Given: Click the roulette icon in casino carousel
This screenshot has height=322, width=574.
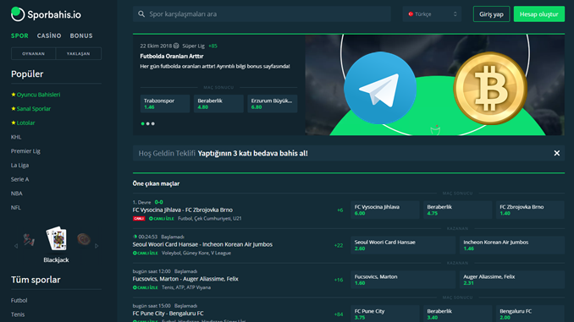Looking at the screenshot, I should [x=84, y=239].
